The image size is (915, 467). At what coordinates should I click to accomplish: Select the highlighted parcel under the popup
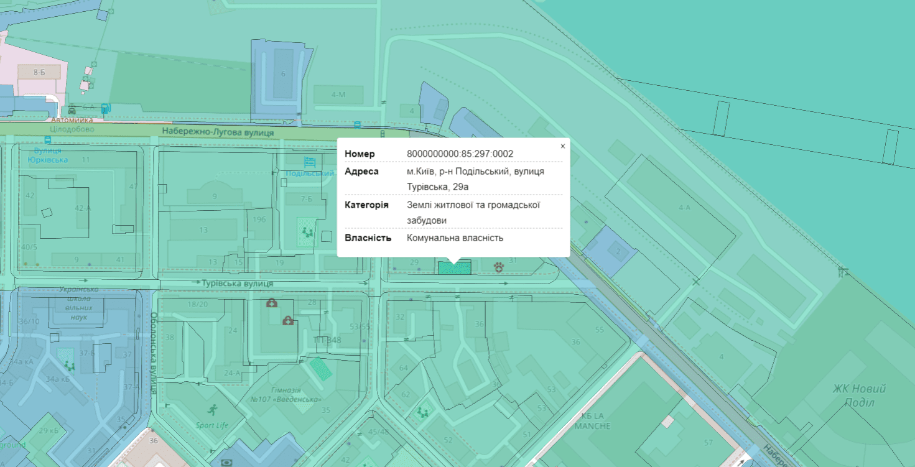tap(454, 269)
